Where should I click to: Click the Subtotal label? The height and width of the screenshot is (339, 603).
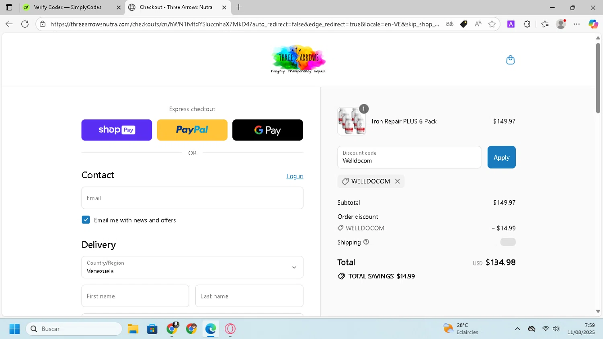tap(349, 203)
